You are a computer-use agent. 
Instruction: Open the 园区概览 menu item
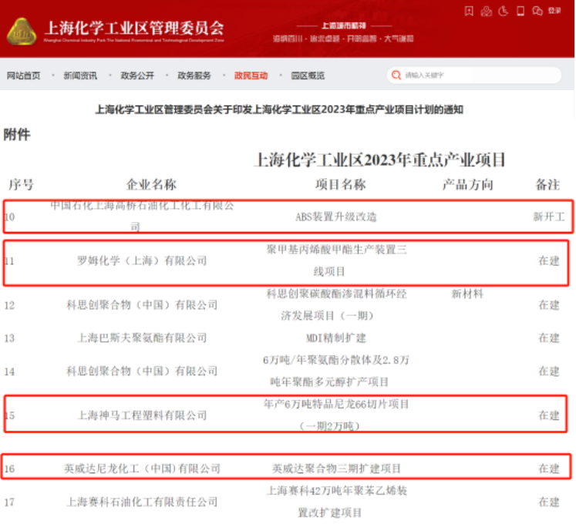308,76
